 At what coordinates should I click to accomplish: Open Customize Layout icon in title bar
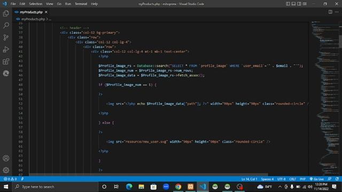tap(305, 4)
